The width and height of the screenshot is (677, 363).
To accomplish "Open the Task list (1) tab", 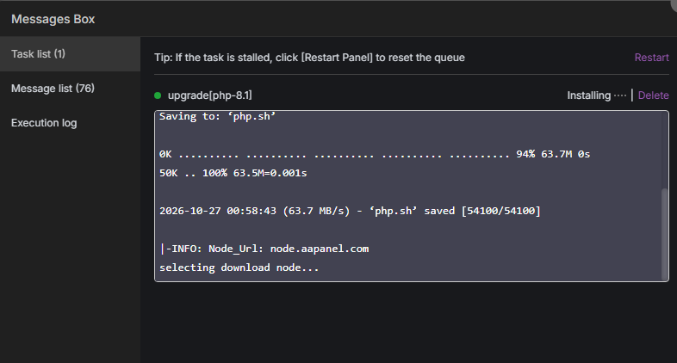I will 70,54.
